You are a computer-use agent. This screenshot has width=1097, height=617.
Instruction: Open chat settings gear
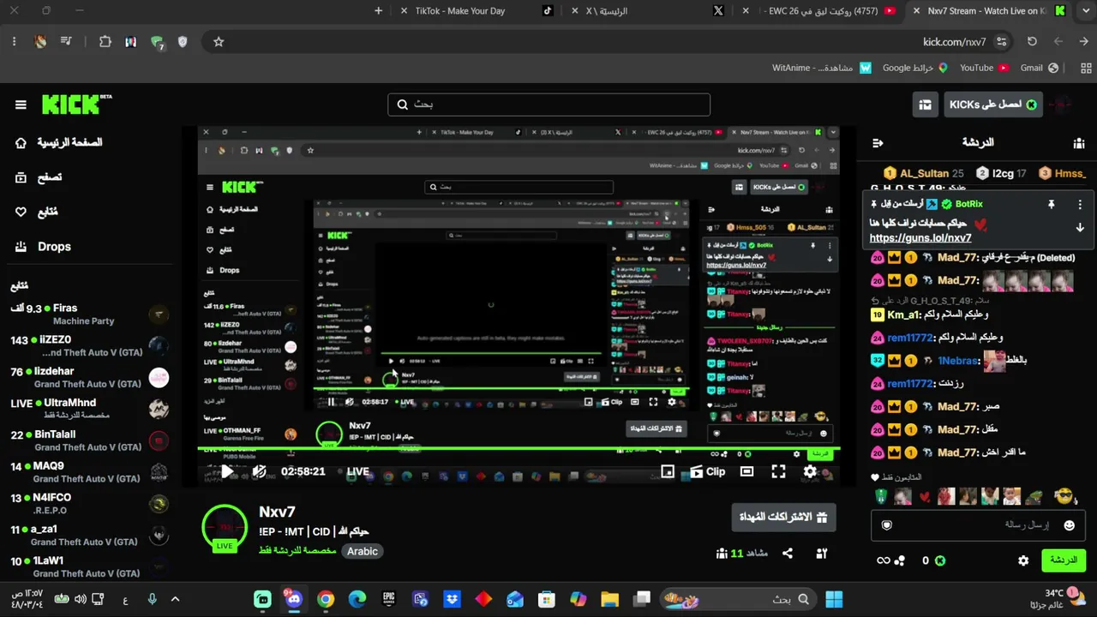(1023, 560)
